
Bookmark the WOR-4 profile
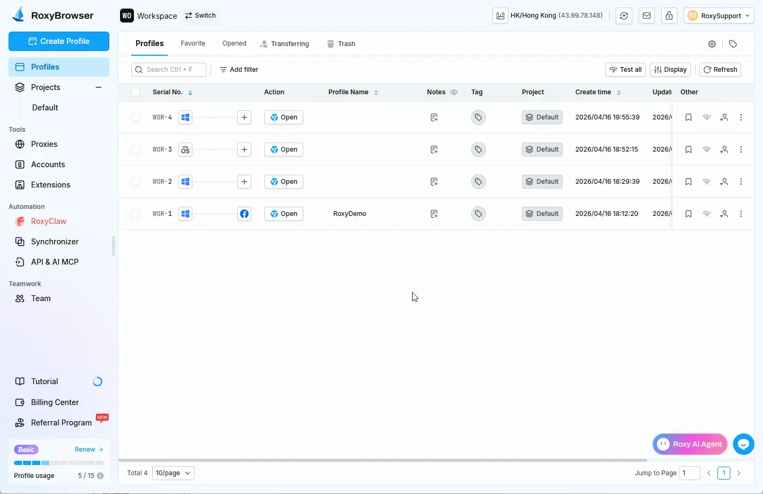pos(689,117)
